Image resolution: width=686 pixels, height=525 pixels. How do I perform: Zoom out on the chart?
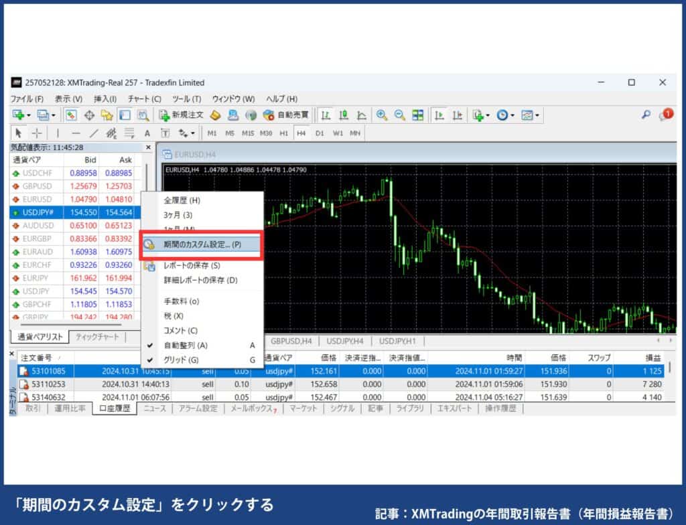[x=399, y=115]
